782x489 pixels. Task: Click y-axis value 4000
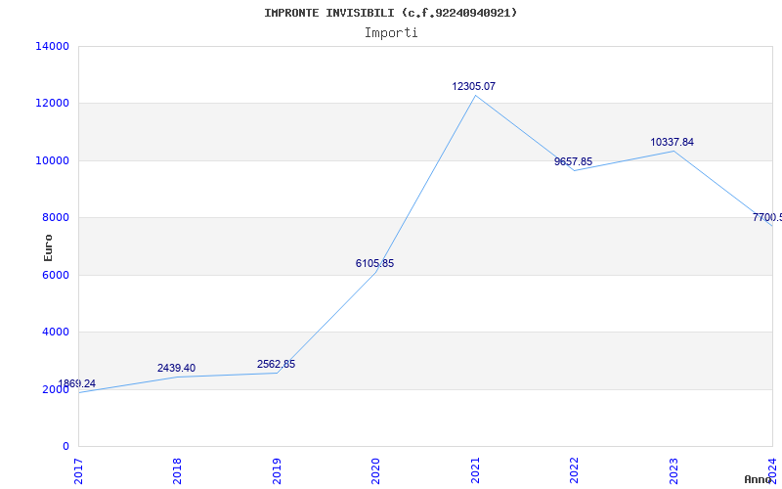[x=55, y=332]
